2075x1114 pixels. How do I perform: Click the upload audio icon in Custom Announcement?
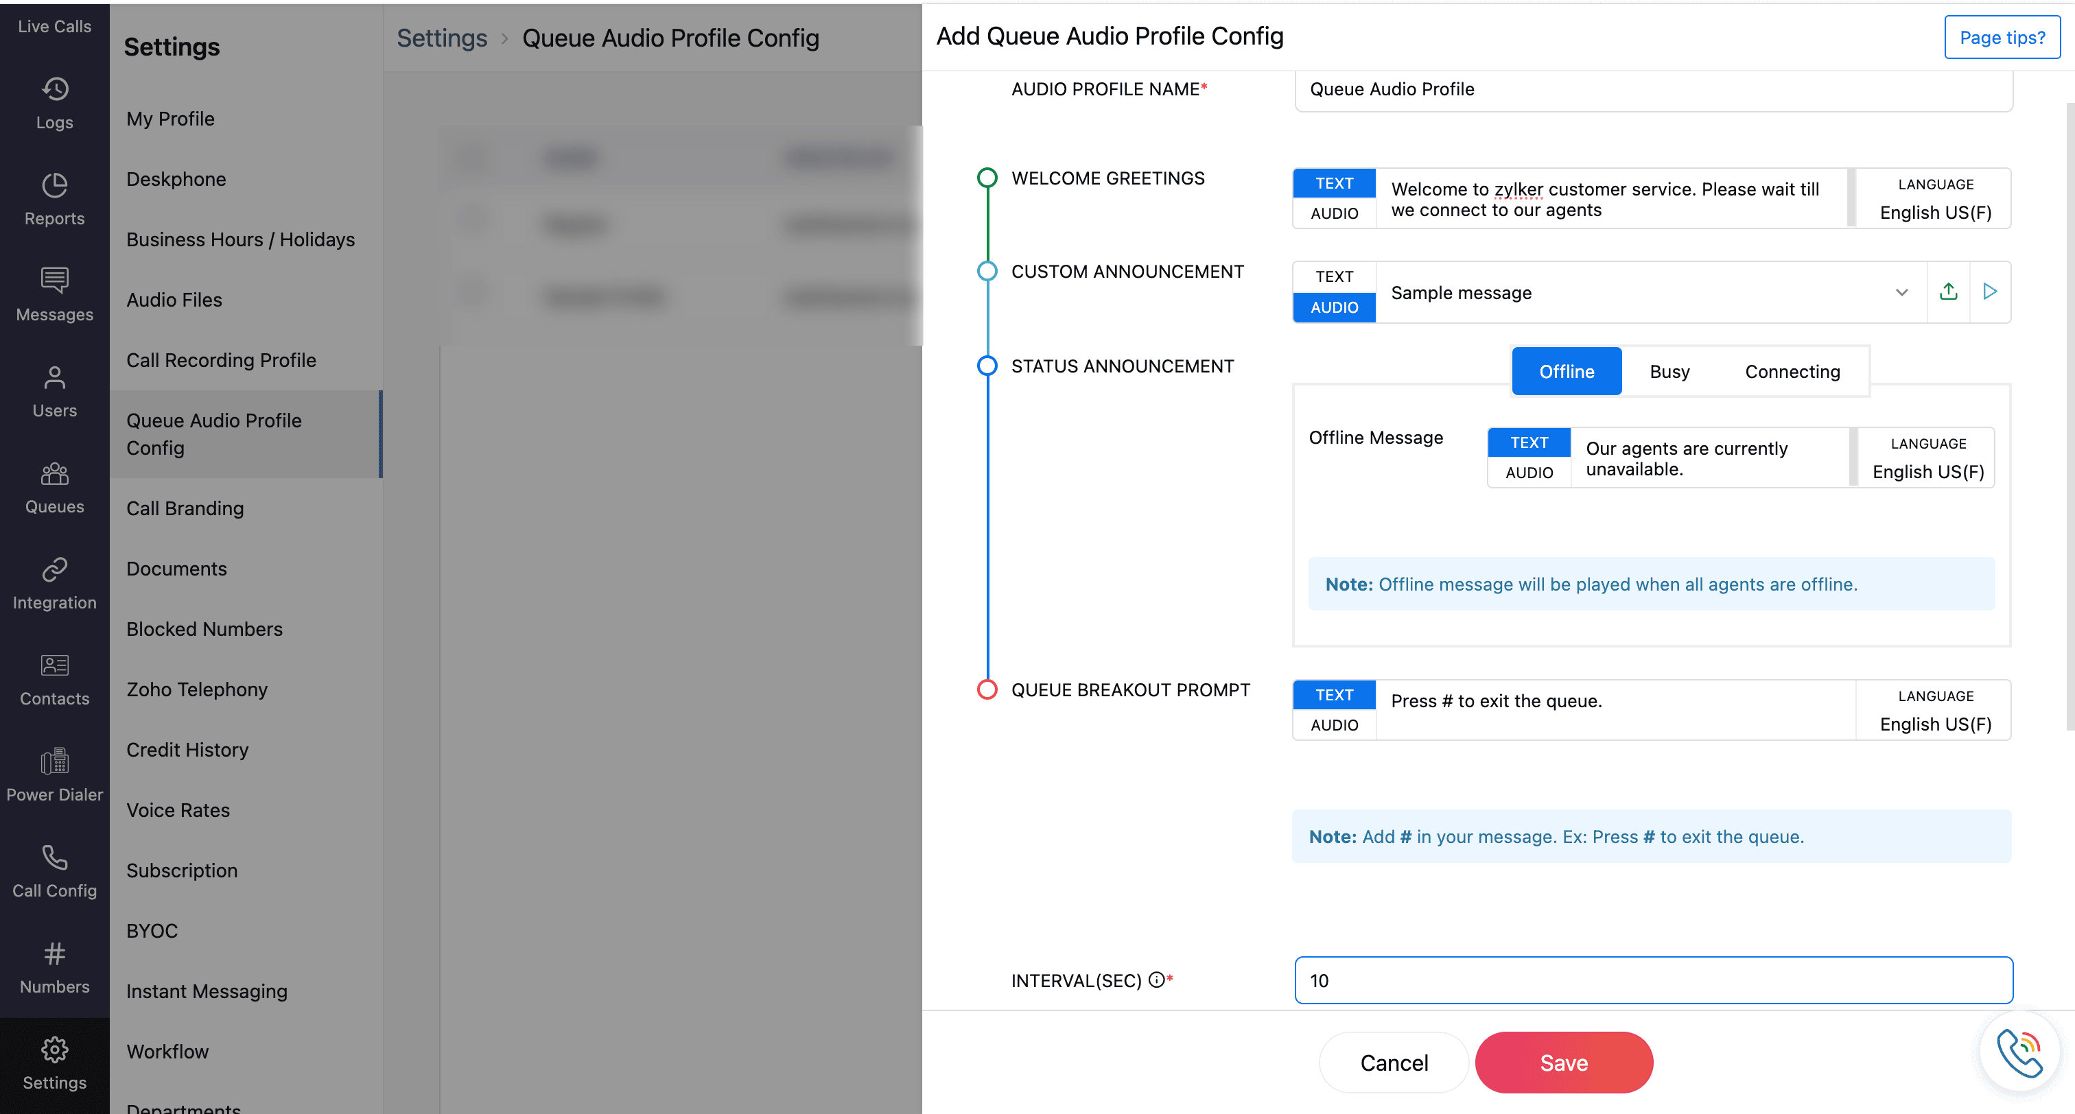click(1948, 292)
